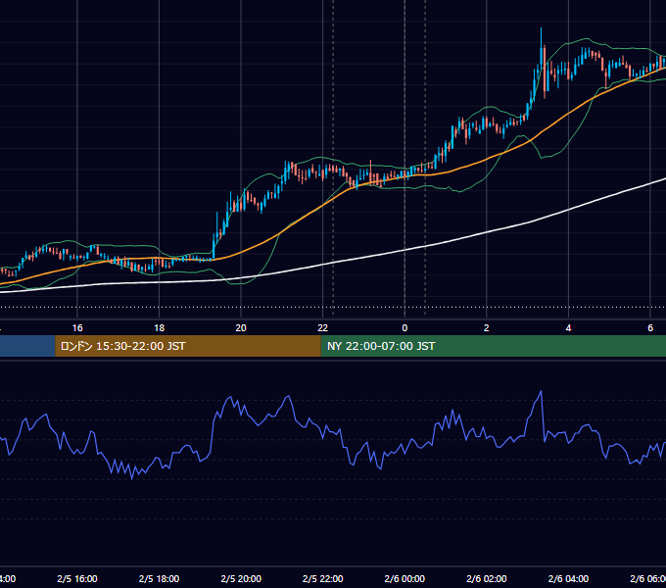Click the 2/5 16:00 label on lower axis
Image resolution: width=666 pixels, height=588 pixels.
[77, 578]
